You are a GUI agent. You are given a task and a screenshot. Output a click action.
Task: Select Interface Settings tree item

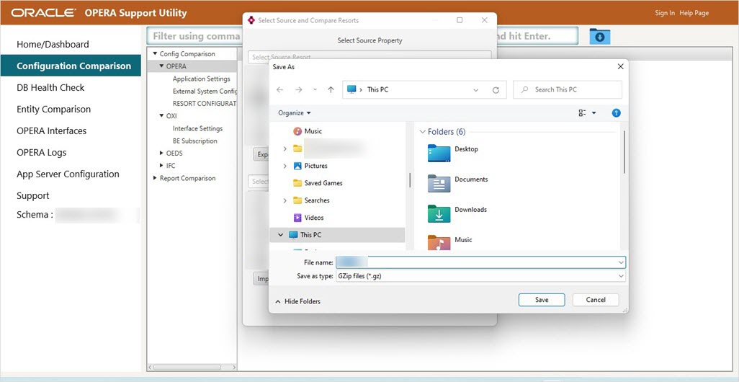point(197,128)
